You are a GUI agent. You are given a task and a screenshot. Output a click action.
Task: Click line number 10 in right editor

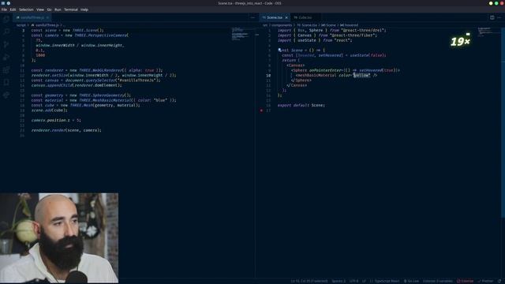tap(268, 76)
